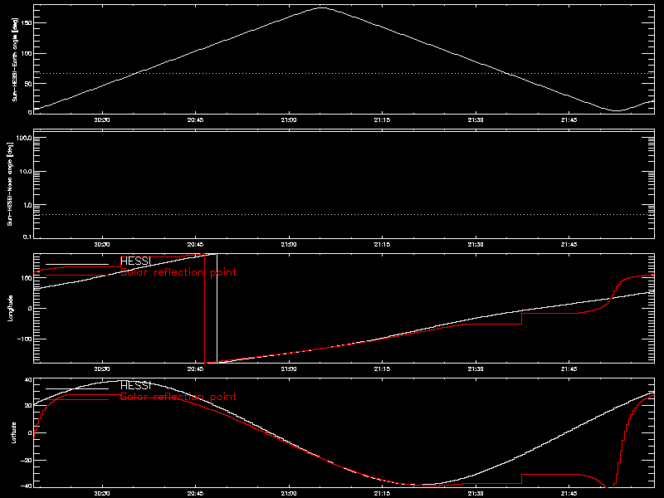Click the HESSI legend entry in Latitude plot

[135, 386]
